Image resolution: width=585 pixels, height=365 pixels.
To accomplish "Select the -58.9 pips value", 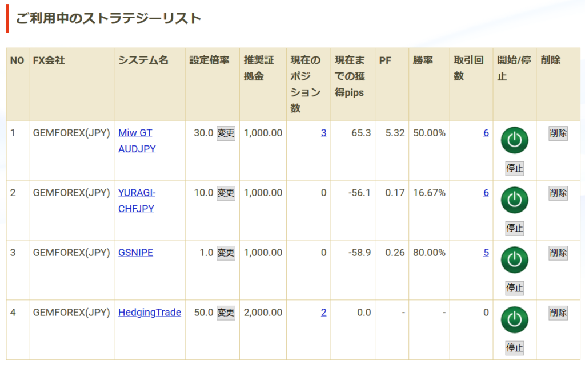I will (359, 253).
